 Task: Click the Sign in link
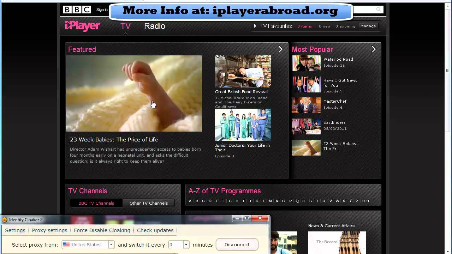[x=102, y=10]
